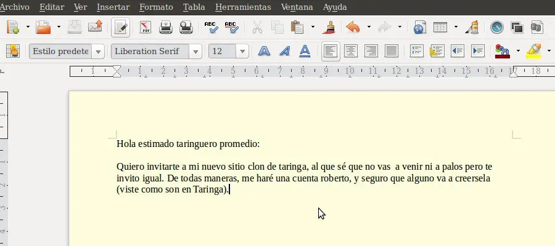Open the highlight color palette arrow
Screen dimensions: 555x246
(549, 51)
